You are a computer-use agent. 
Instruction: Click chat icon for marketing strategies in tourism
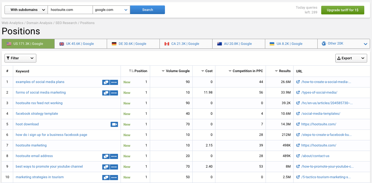(106, 177)
